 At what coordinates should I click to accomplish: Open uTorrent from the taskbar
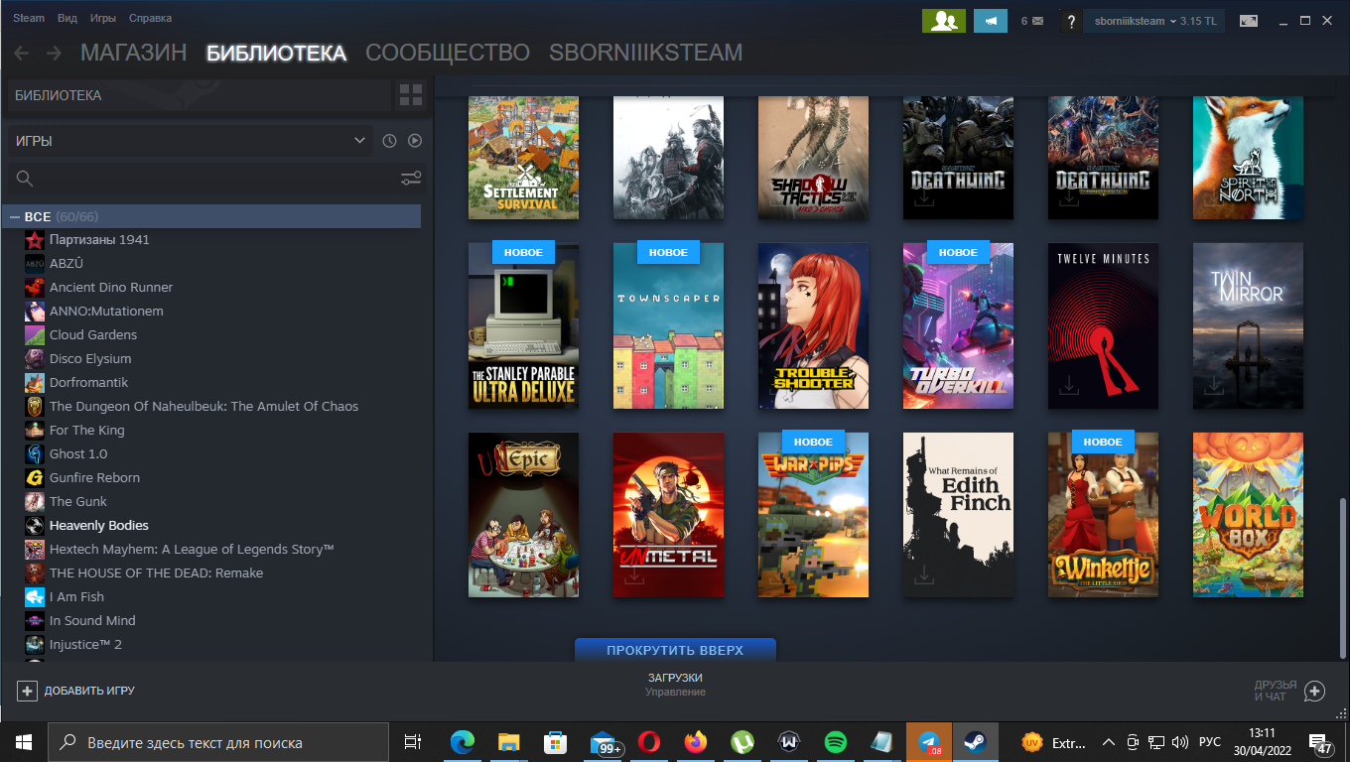coord(742,742)
